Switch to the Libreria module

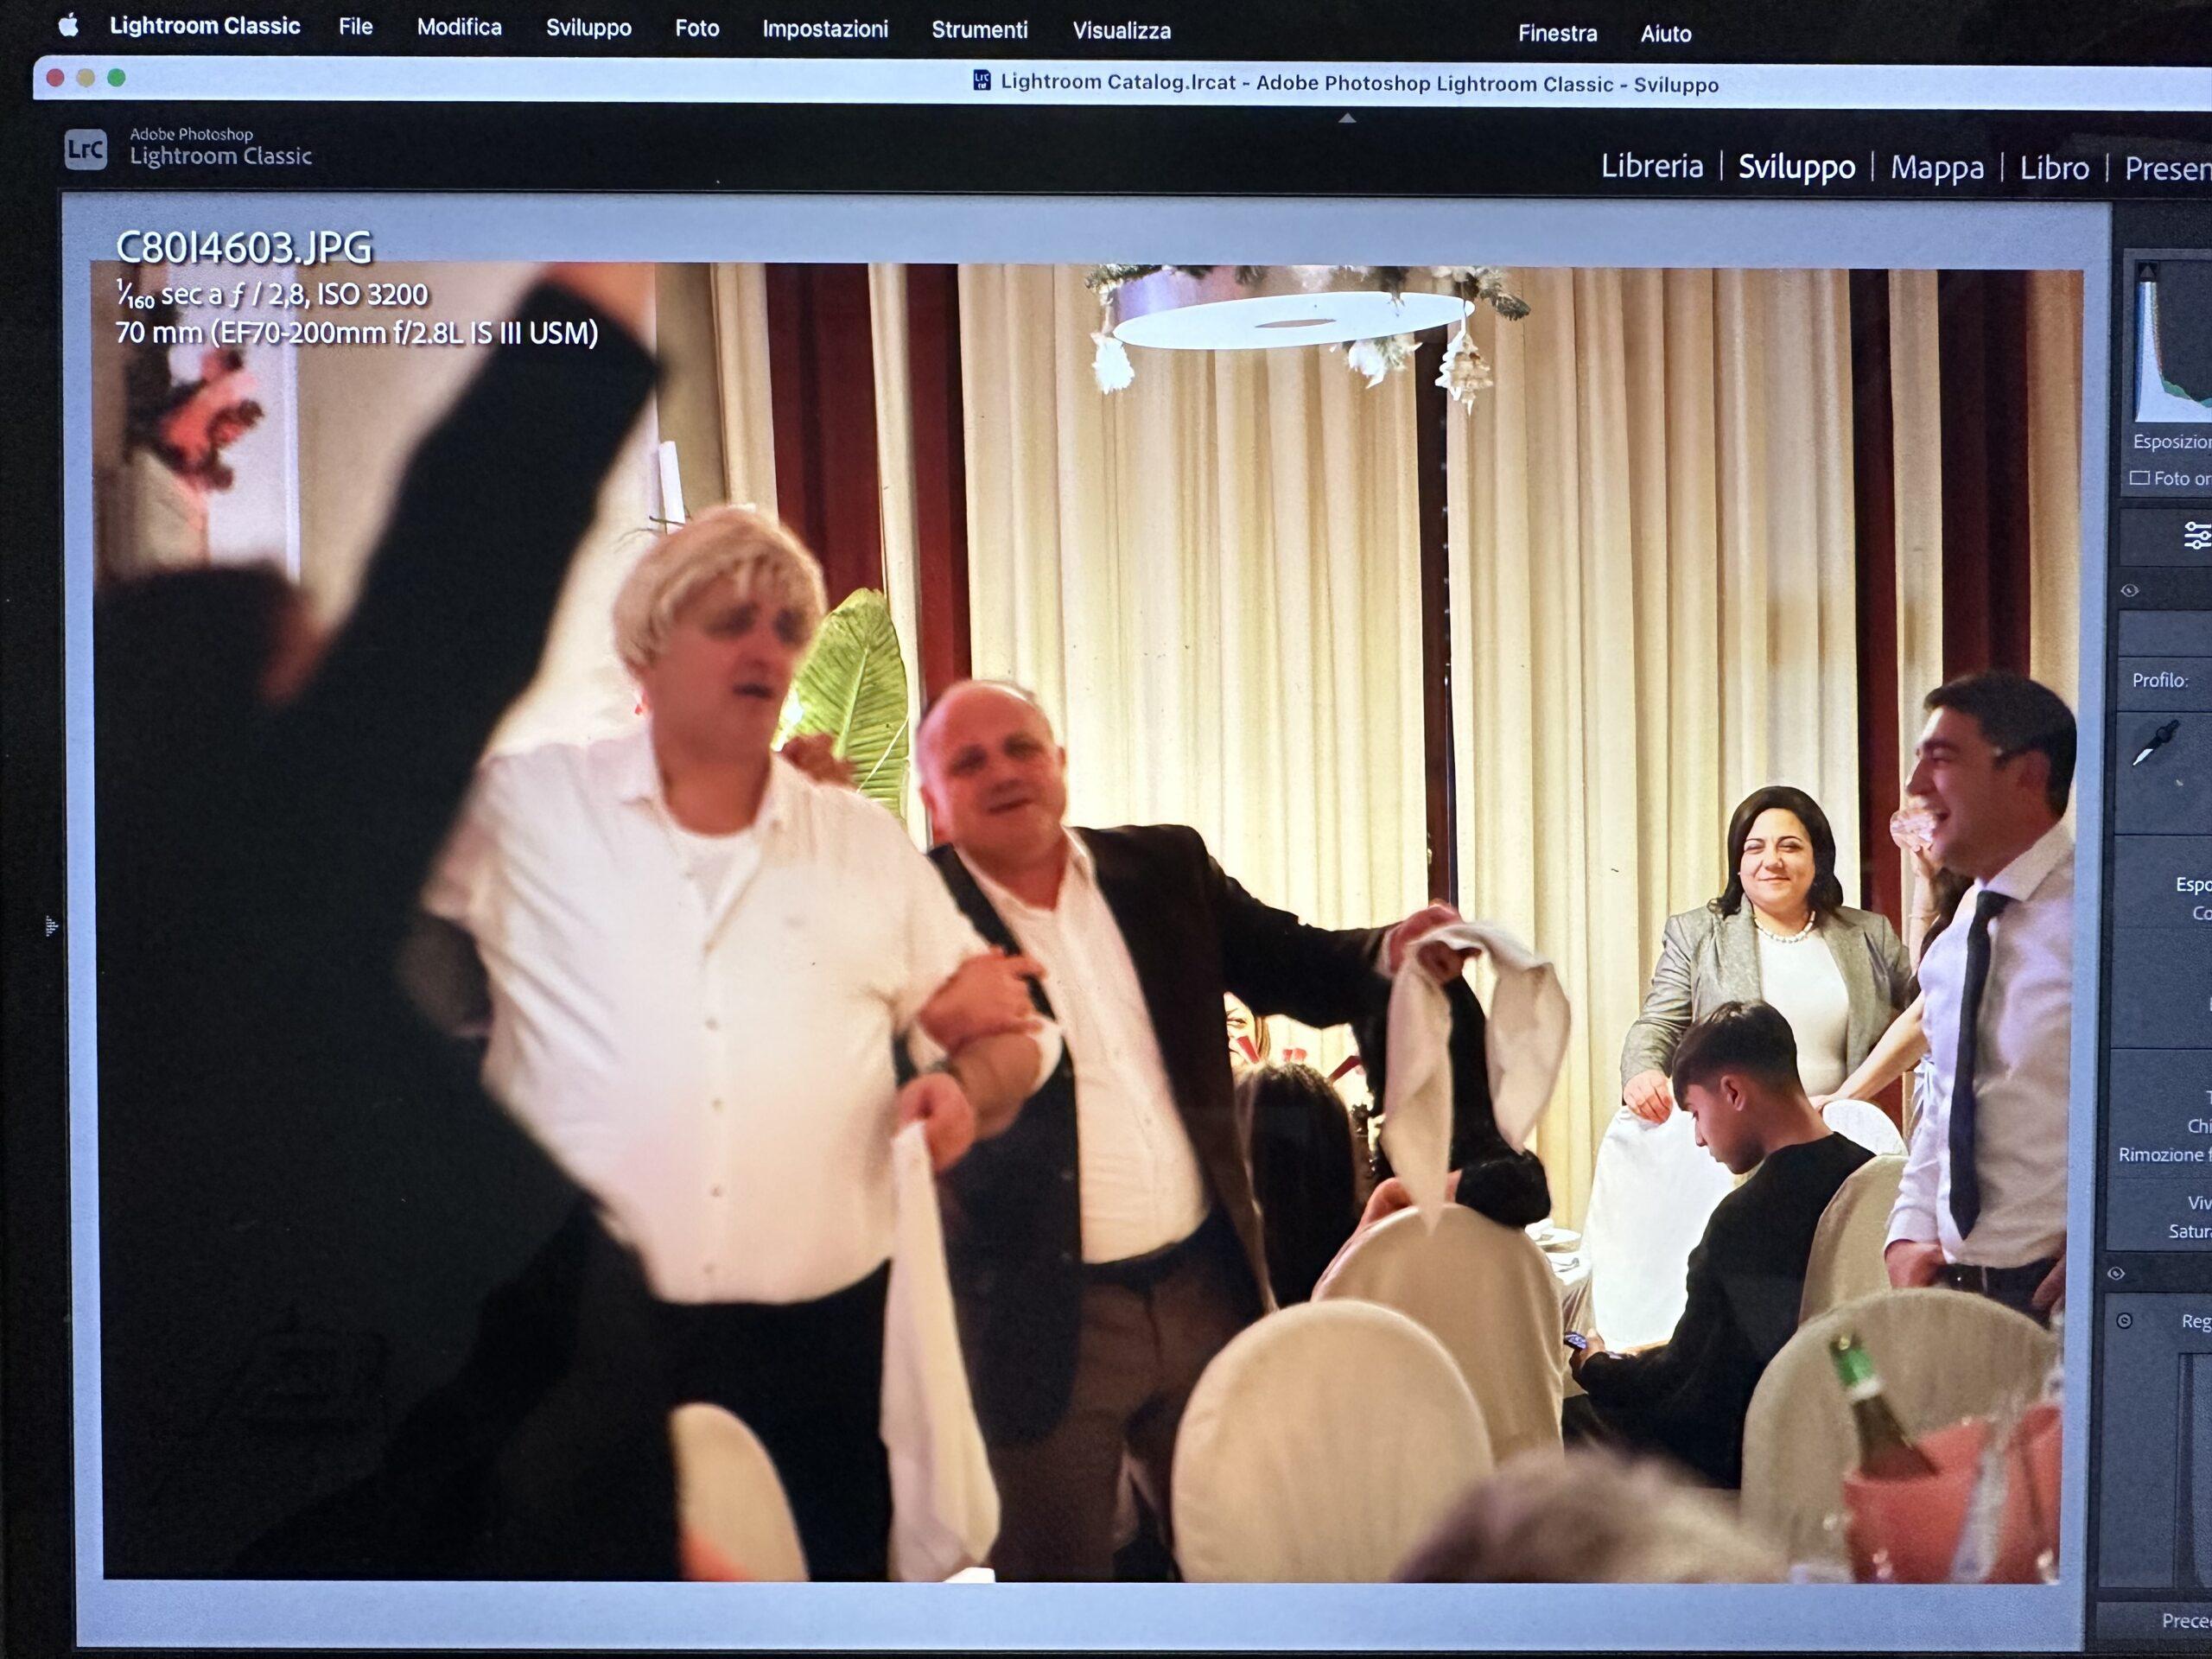(1651, 166)
